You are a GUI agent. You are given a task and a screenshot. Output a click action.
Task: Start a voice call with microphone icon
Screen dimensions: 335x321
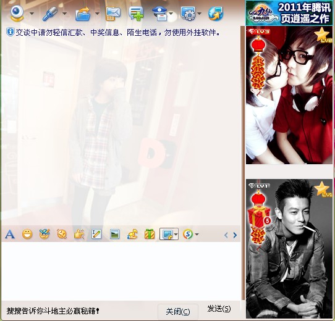pos(50,14)
